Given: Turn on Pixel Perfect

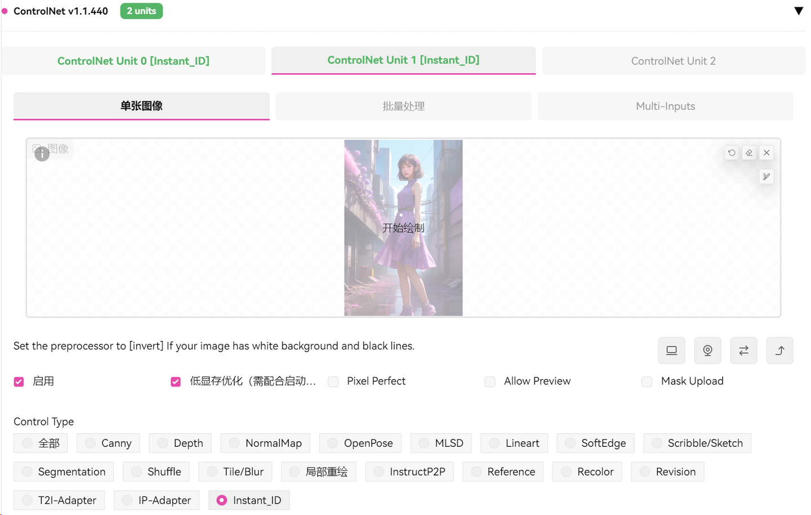Looking at the screenshot, I should click(x=332, y=381).
